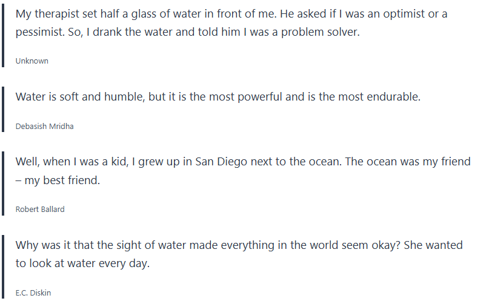Click the "Unknown" author label
489x301 pixels.
[x=32, y=61]
